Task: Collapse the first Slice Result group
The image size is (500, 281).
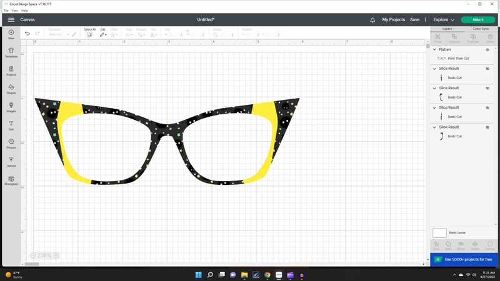Action: [x=434, y=69]
